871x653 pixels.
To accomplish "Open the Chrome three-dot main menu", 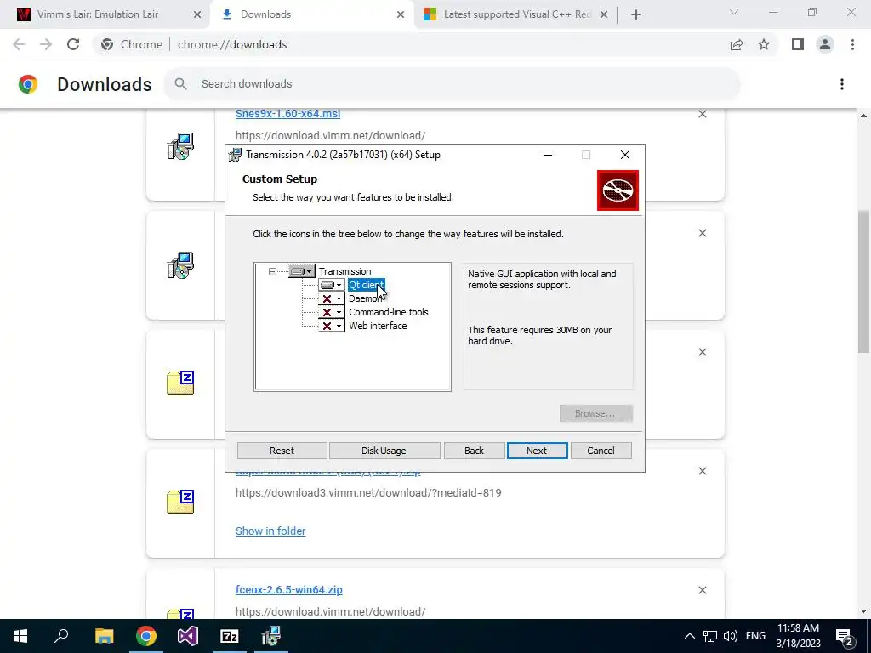I will (852, 44).
